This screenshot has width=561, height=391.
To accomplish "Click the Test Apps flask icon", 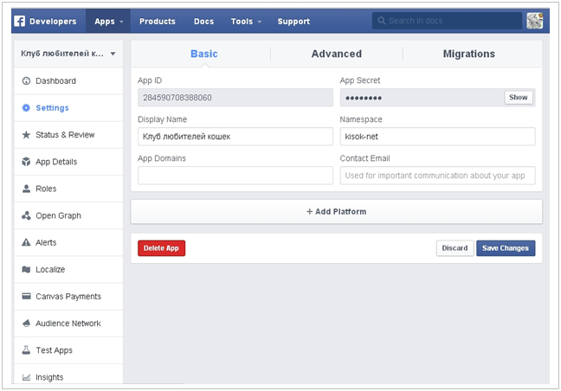I will pyautogui.click(x=26, y=349).
